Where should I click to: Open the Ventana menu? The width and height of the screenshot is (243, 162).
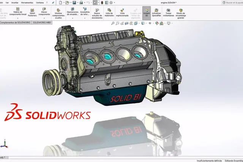(39, 3)
